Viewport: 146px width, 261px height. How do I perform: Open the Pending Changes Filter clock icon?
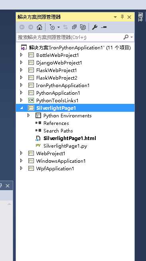click(x=52, y=27)
